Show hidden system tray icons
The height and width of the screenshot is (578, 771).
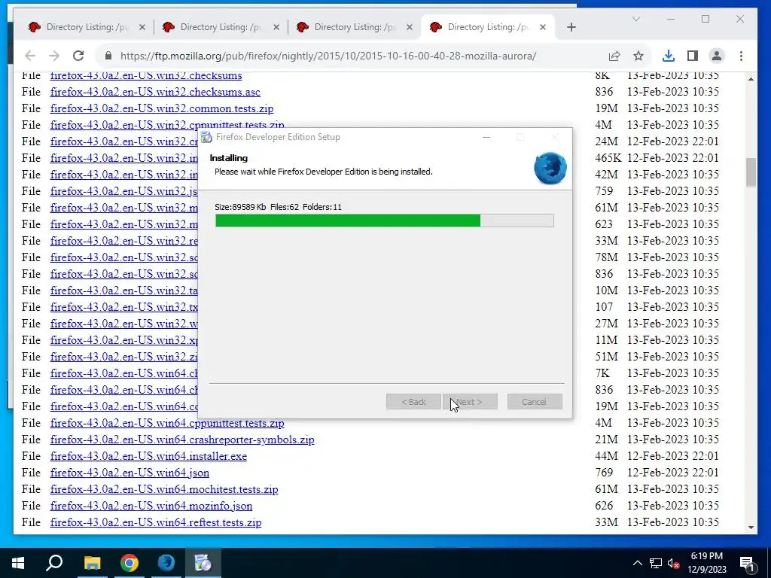click(x=637, y=563)
